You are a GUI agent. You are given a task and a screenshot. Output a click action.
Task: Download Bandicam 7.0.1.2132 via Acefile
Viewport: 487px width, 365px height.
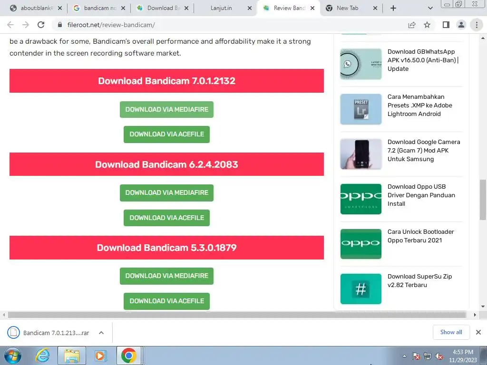pyautogui.click(x=166, y=134)
